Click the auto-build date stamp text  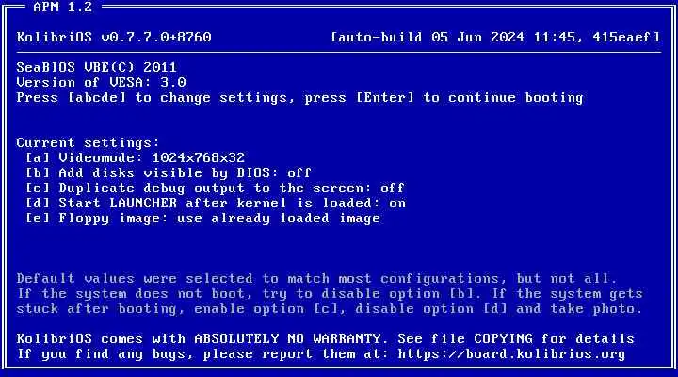[x=495, y=37]
